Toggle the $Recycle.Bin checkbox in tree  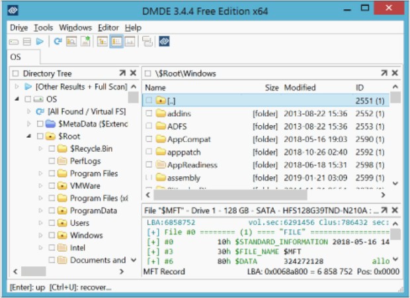tap(52, 148)
